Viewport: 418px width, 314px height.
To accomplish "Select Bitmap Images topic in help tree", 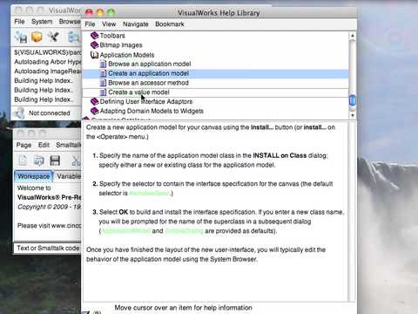I will coord(121,45).
